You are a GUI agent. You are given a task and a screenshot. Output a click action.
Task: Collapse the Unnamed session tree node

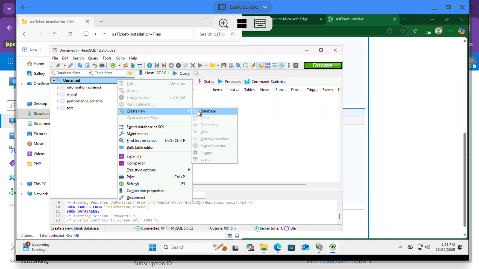pyautogui.click(x=54, y=80)
